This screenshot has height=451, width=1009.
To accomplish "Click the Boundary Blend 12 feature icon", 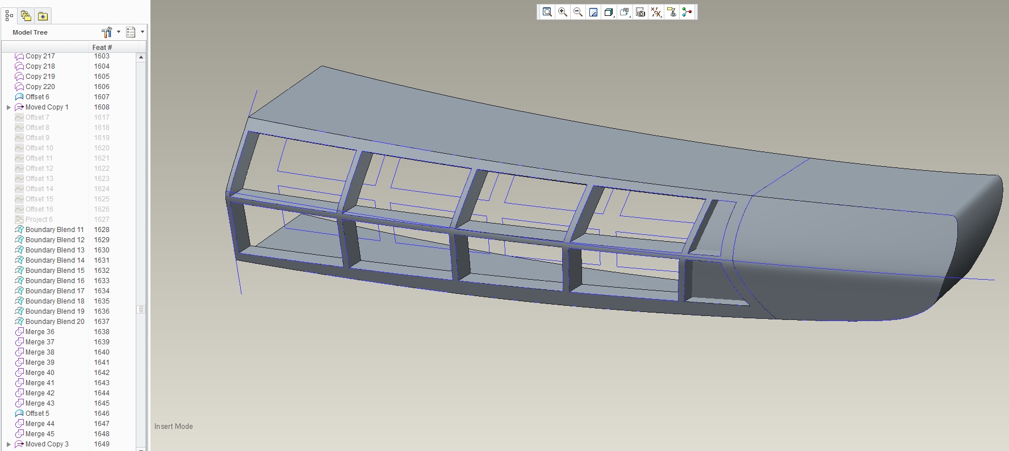I will tap(19, 240).
